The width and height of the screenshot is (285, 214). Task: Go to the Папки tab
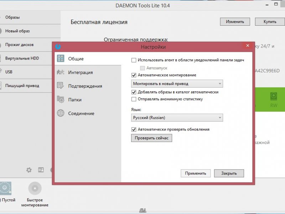[x=88, y=100]
